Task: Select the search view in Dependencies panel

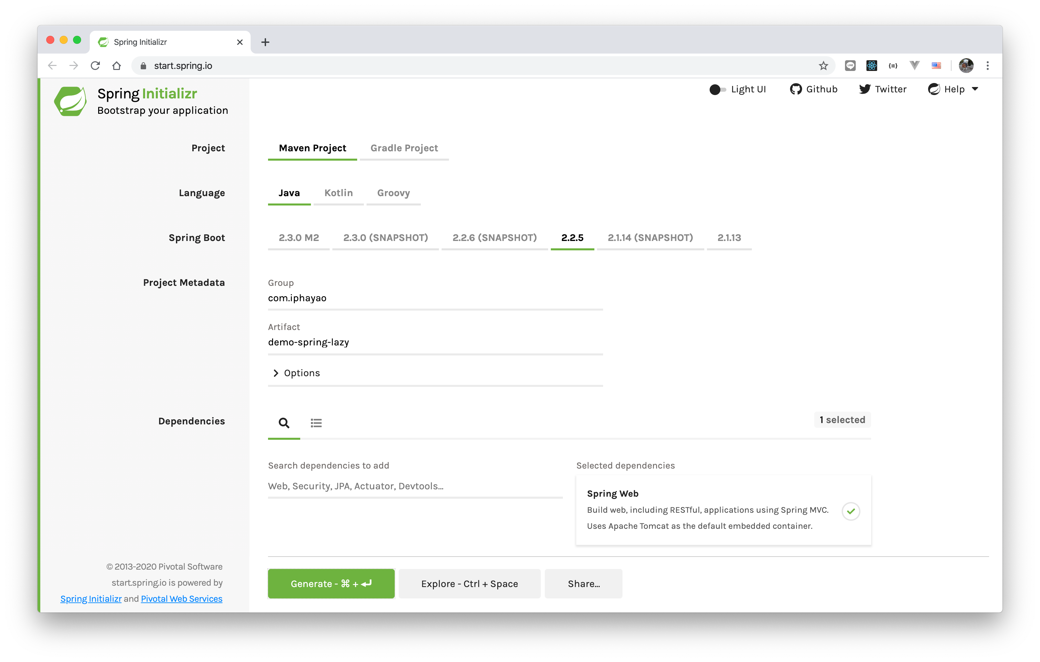Action: click(284, 423)
